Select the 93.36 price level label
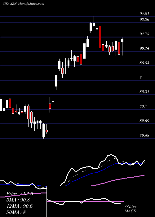Viewport: 155px width, 217px height. tap(144, 19)
